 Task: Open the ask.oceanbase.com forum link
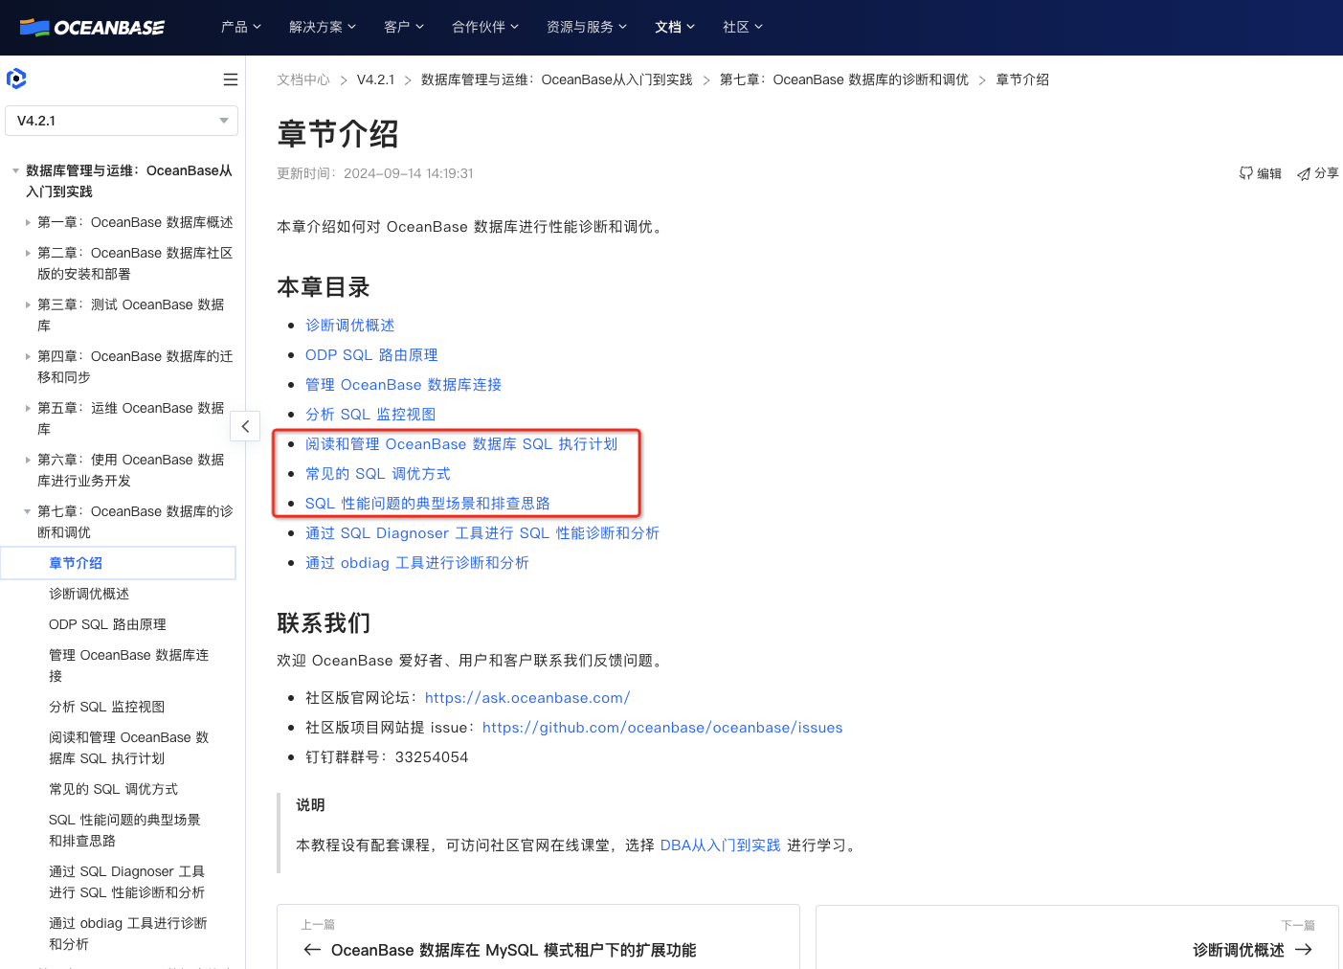point(527,697)
